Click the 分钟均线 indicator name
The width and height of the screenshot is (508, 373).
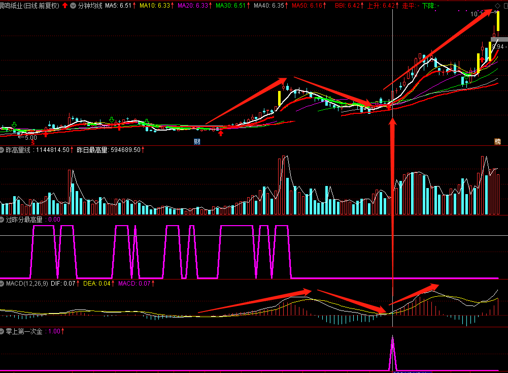[x=90, y=6]
